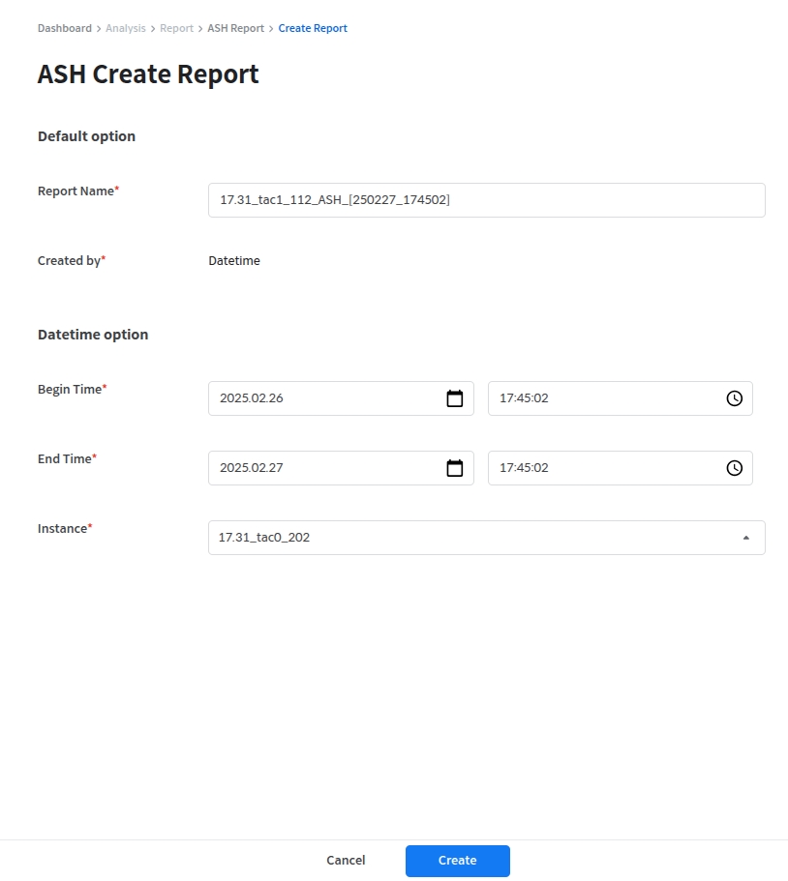The height and width of the screenshot is (881, 788).
Task: Focus the Report Name text field
Action: click(486, 200)
